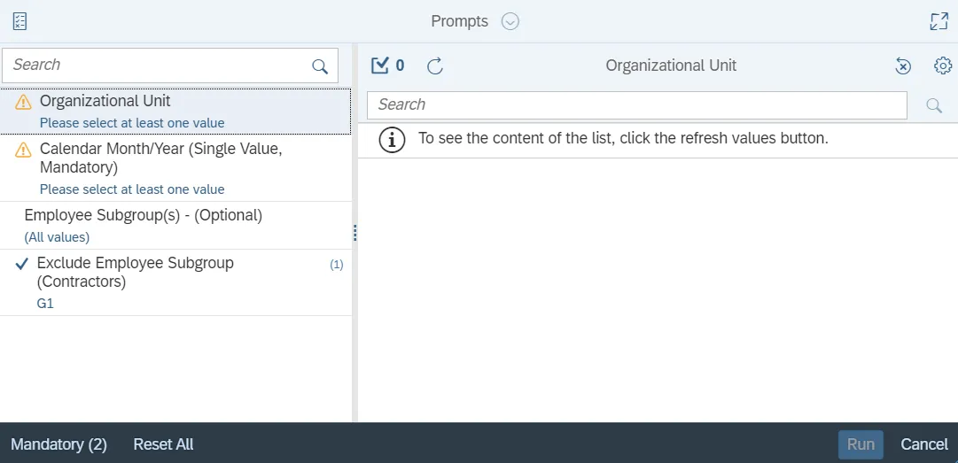Click the search icon beside values field
Viewport: 958px width, 463px height.
[933, 105]
